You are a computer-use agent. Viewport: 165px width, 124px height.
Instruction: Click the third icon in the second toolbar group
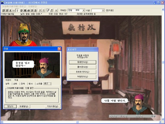[x=29, y=10]
